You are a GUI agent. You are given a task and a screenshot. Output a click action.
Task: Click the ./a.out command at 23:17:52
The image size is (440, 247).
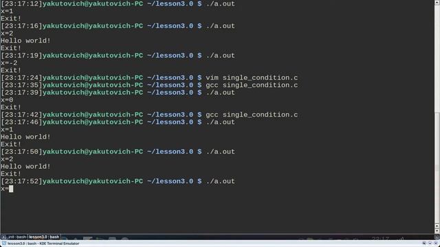(x=220, y=181)
